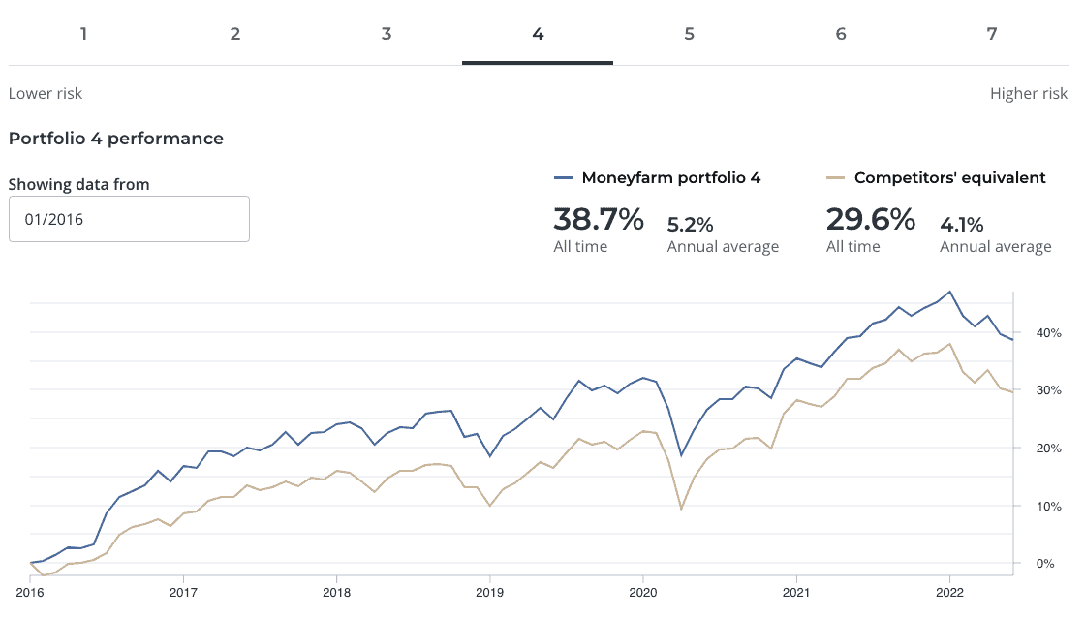Select risk level tab 1
1084x620 pixels.
[83, 33]
